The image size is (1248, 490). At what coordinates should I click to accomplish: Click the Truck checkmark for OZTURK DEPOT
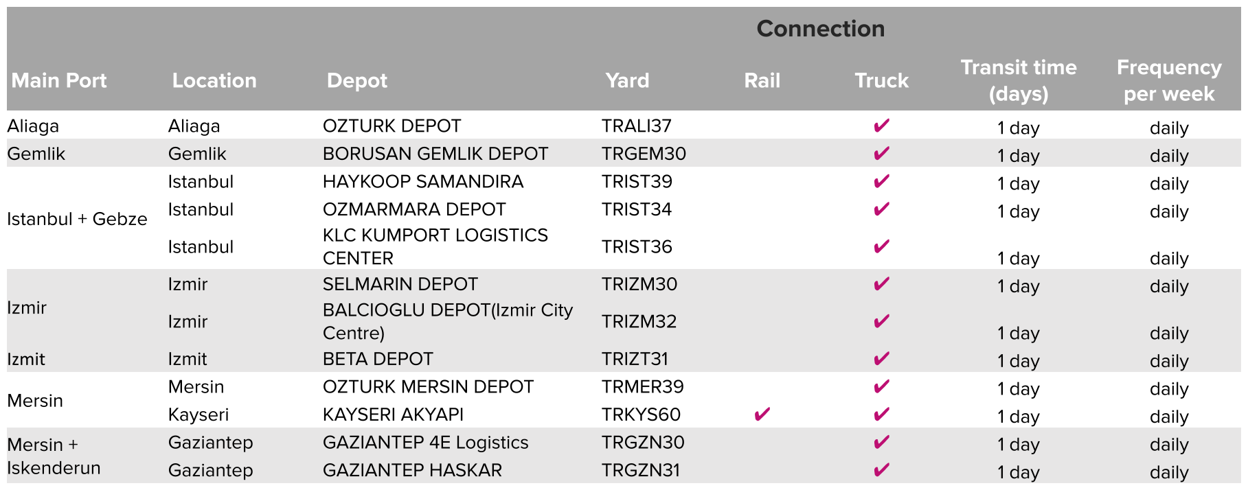click(881, 126)
